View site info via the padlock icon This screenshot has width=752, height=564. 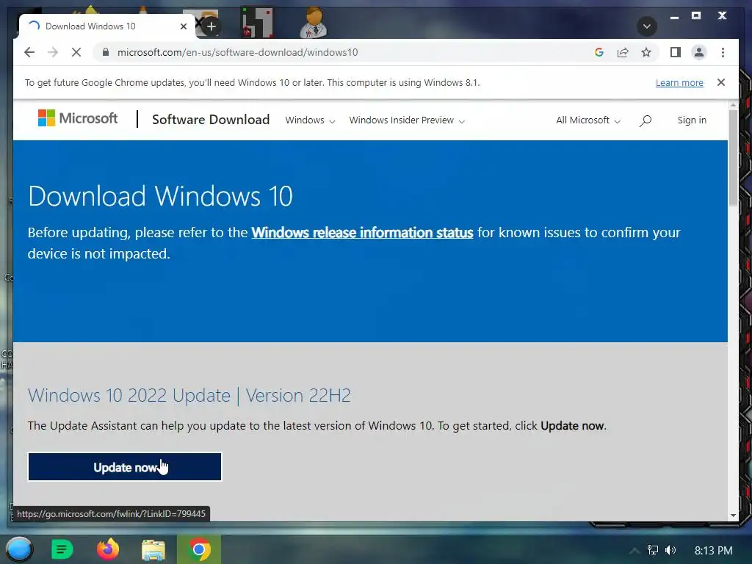click(x=106, y=52)
